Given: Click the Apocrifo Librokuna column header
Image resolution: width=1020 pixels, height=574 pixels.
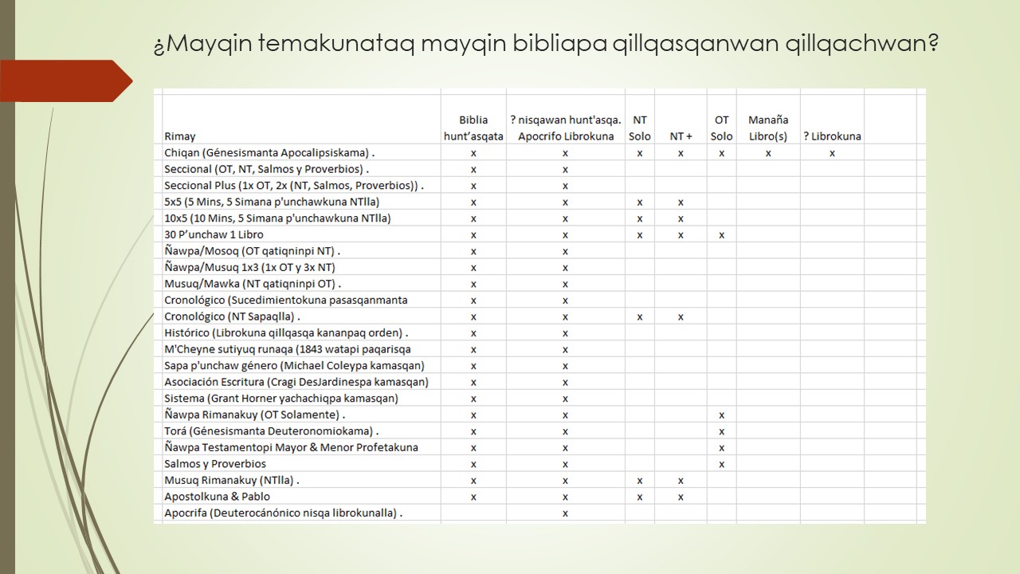Looking at the screenshot, I should (x=566, y=128).
